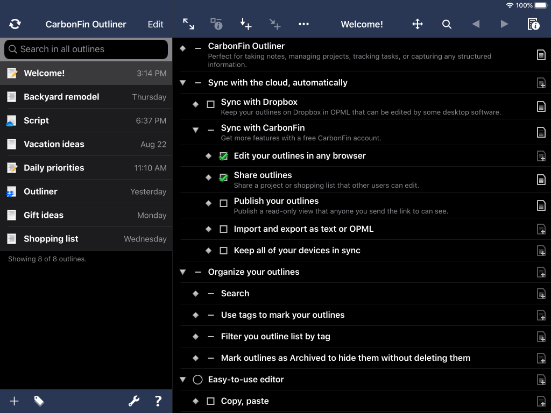This screenshot has width=551, height=413.
Task: Add note to Organize your outlines row
Action: 541,272
